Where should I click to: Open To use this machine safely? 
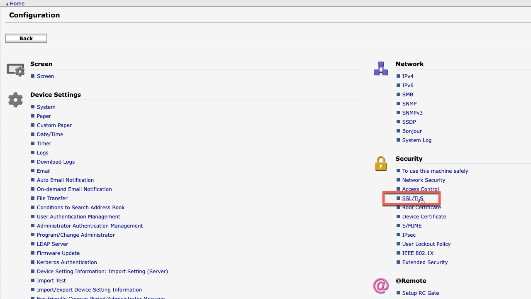pyautogui.click(x=435, y=171)
